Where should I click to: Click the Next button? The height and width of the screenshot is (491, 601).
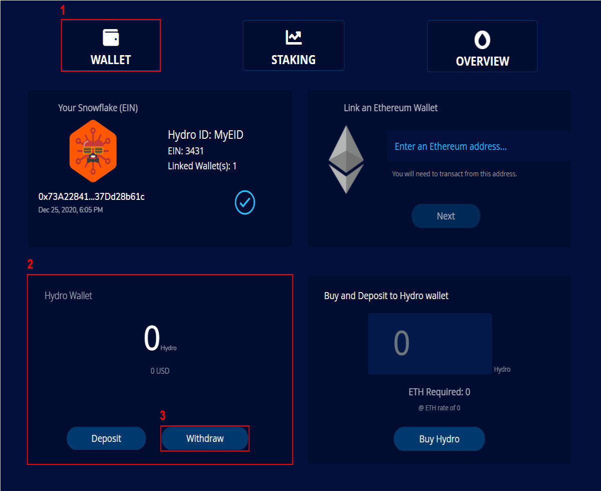pos(446,216)
